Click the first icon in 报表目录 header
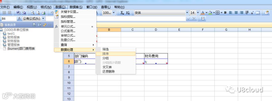 click(x=34, y=25)
